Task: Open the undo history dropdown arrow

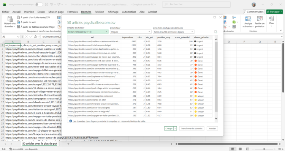Action: (55, 4)
